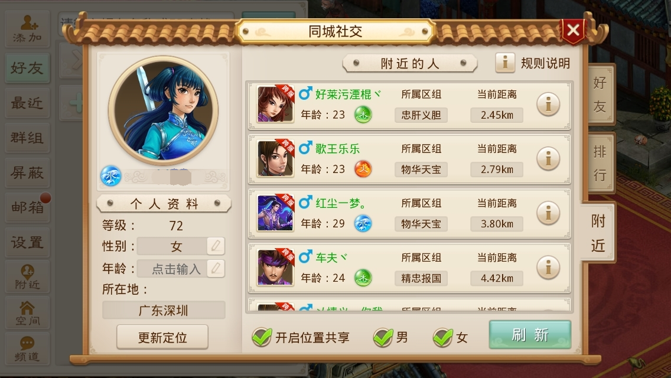The image size is (671, 378).
Task: Click the 添加 add friend icon
Action: click(x=27, y=28)
